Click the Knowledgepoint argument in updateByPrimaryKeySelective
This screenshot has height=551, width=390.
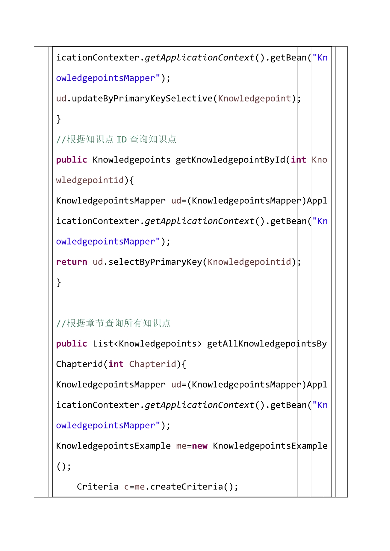click(x=254, y=99)
